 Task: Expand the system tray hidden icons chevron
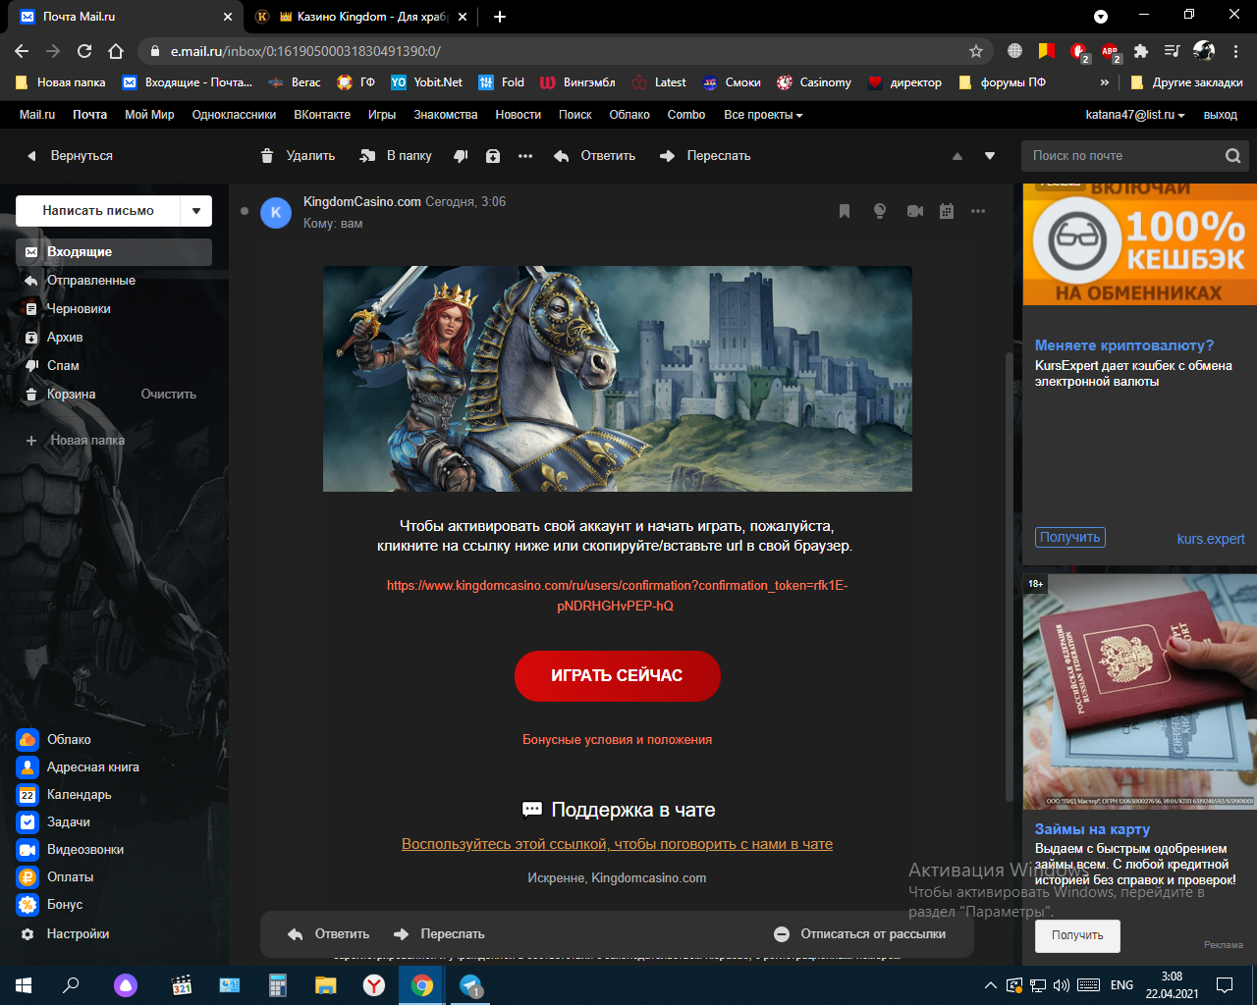990,985
